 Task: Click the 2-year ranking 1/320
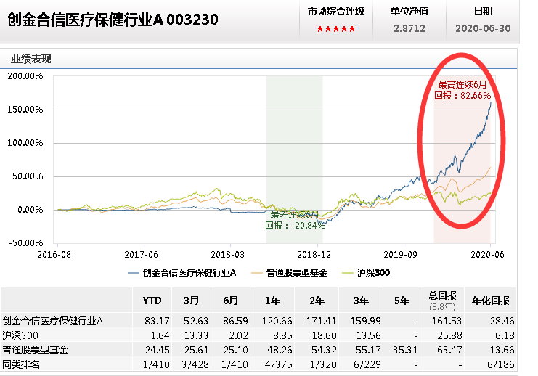click(322, 364)
